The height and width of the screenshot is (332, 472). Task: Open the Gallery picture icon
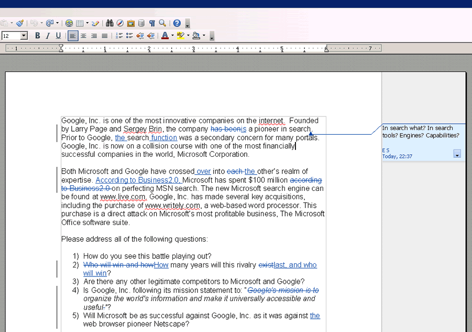tap(130, 23)
